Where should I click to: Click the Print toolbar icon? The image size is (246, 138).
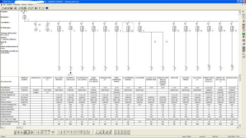pyautogui.click(x=15, y=8)
